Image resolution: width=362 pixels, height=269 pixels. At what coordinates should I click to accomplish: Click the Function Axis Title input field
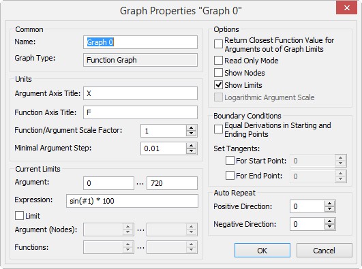tap(140, 112)
